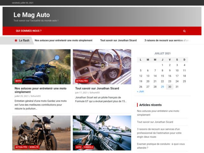The width and height of the screenshot is (204, 153).
Task: Open the car interior driving thumbnail
Action: pyautogui.click(x=102, y=133)
